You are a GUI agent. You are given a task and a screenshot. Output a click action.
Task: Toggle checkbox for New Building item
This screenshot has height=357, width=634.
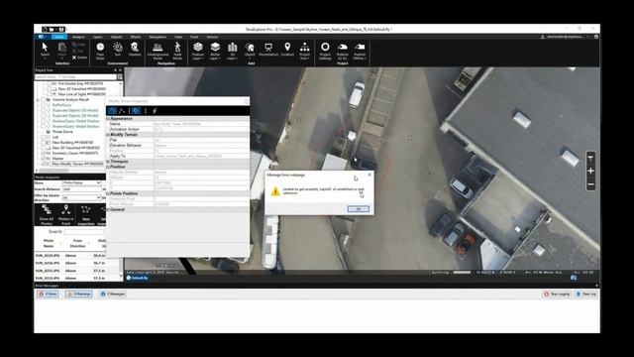tap(44, 143)
